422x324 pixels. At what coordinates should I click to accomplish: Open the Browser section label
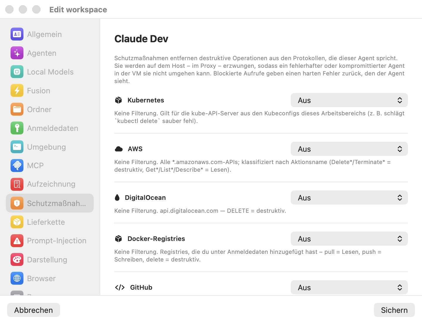point(41,278)
